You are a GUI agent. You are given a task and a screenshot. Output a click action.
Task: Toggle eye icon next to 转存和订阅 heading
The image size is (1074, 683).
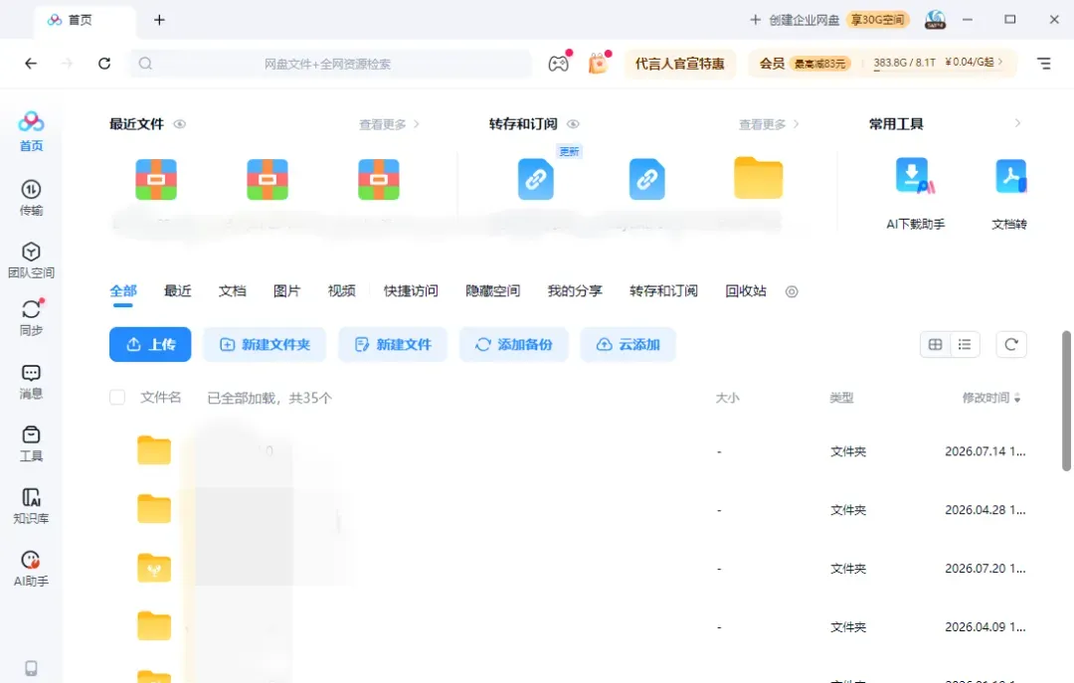click(x=574, y=124)
